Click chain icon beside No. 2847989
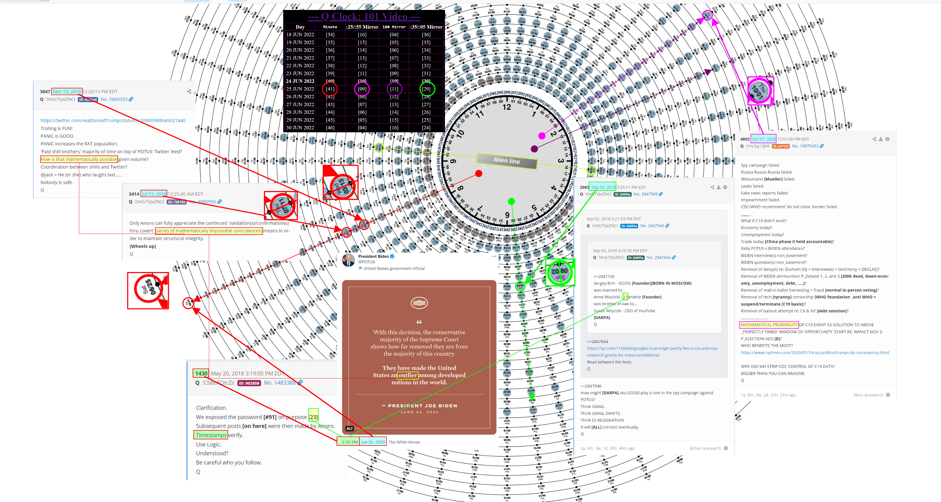Image resolution: width=941 pixels, height=502 pixels. (661, 194)
